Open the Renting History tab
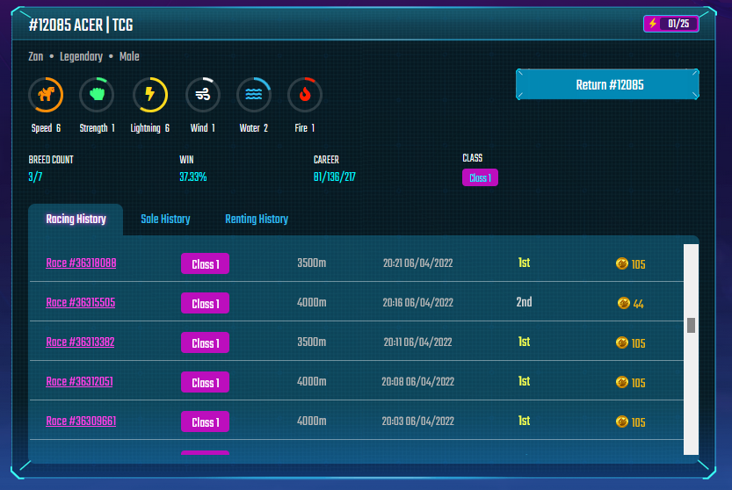Image resolution: width=732 pixels, height=490 pixels. tap(257, 219)
